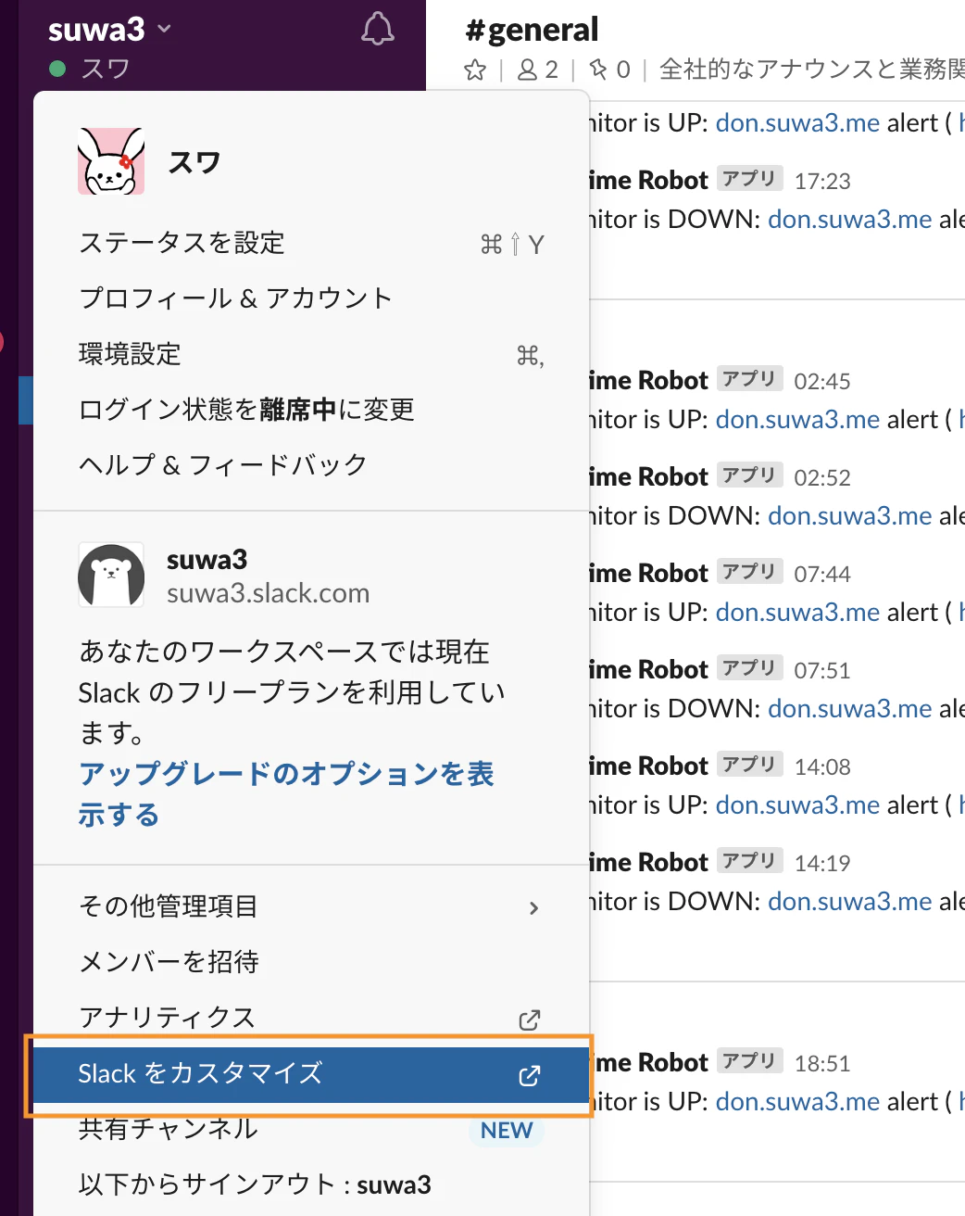Open don.suwa3.me link in 18:51 UP message

point(797,1101)
